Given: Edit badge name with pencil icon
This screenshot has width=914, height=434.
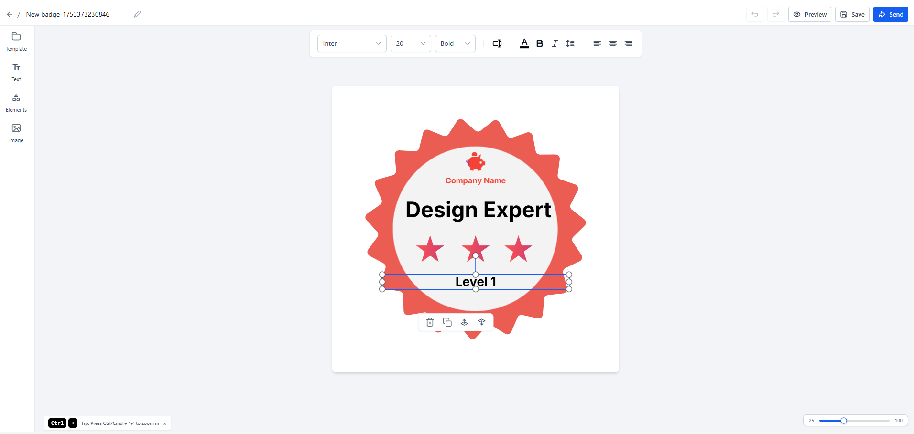Looking at the screenshot, I should [137, 14].
